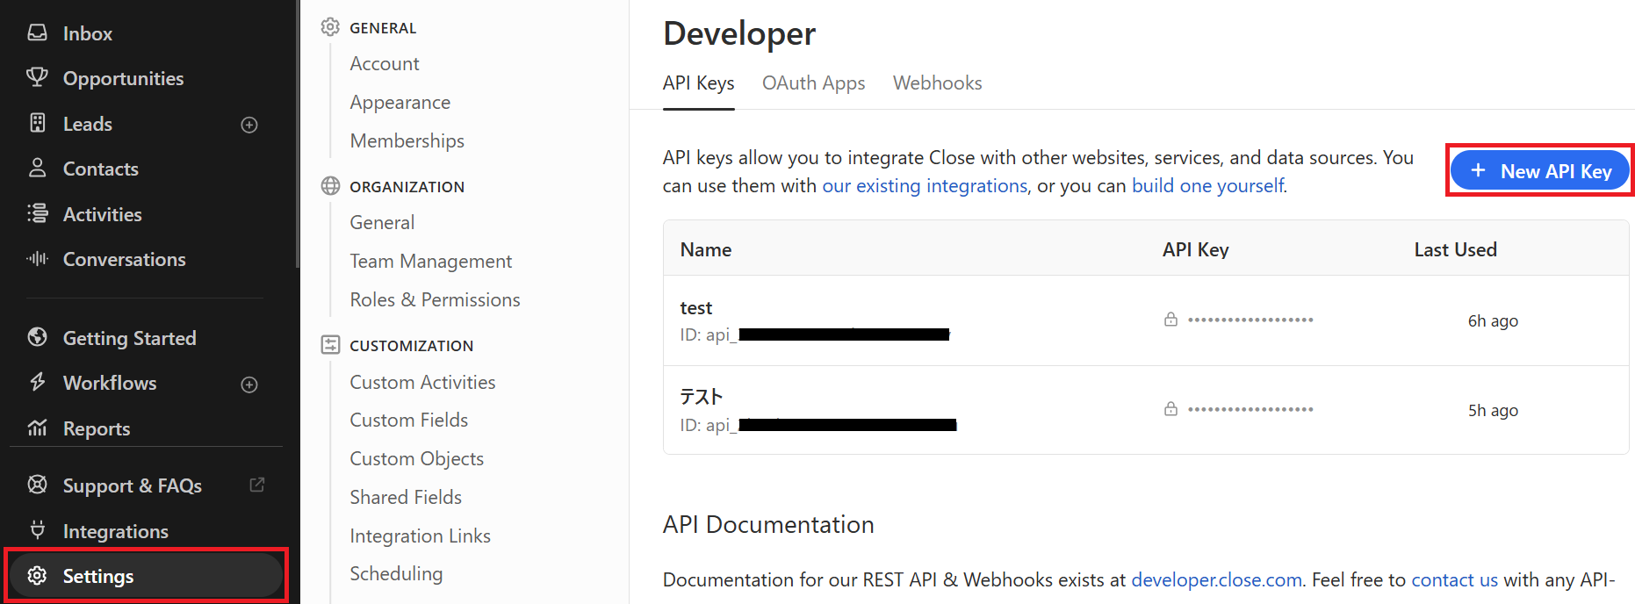1635x604 pixels.
Task: Open Conversations in the sidebar
Action: click(x=124, y=259)
